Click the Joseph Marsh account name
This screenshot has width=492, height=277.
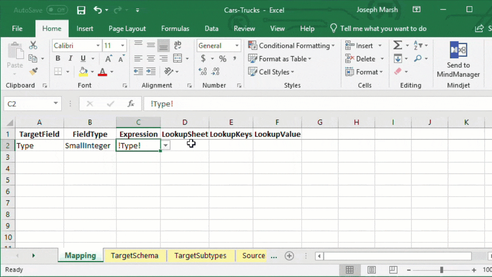[377, 10]
